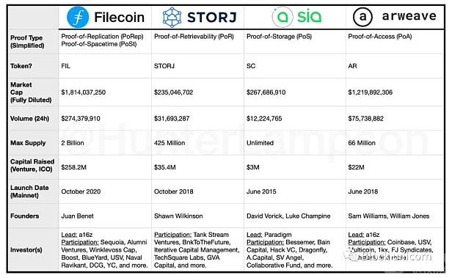This screenshot has height=278, width=463.
Task: Click the STORJ hexagon logo icon
Action: point(172,17)
